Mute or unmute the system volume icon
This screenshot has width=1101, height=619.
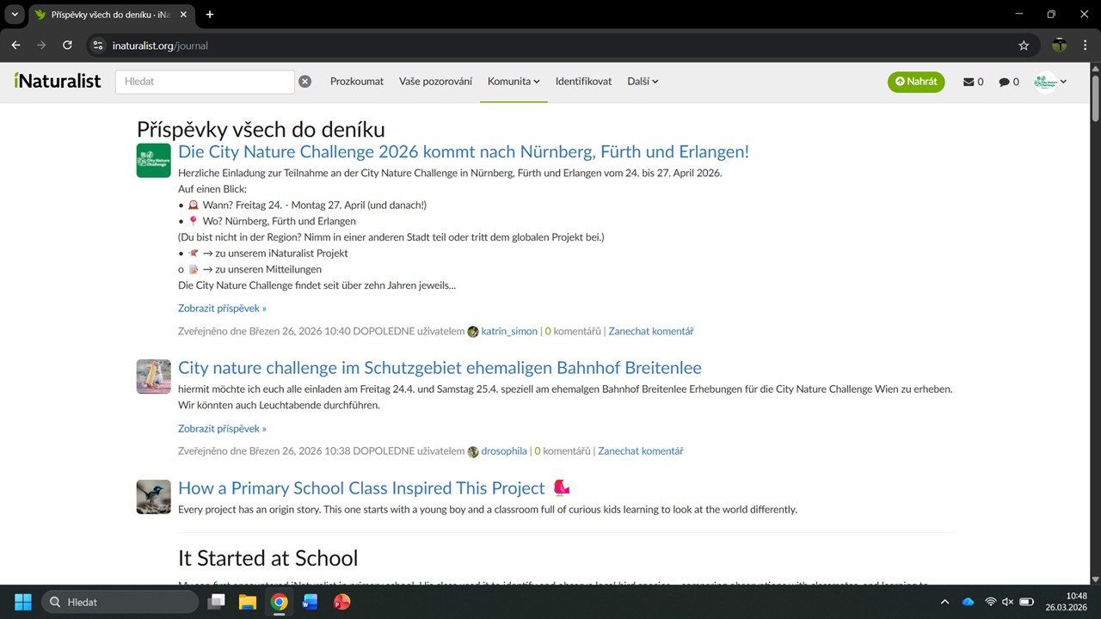(x=1007, y=602)
